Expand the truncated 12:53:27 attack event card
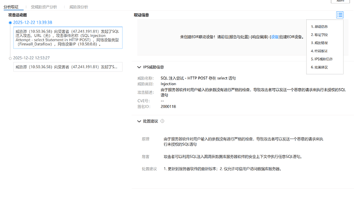 point(68,67)
